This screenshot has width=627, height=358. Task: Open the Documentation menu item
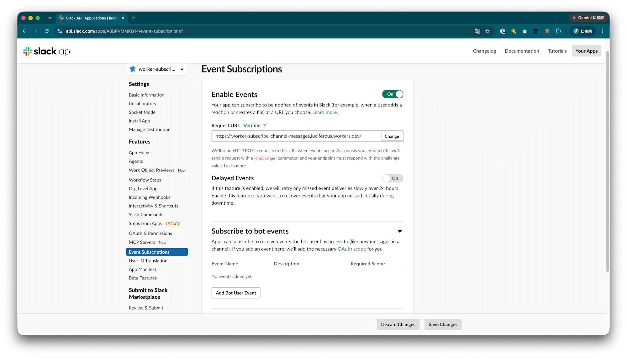click(x=522, y=51)
